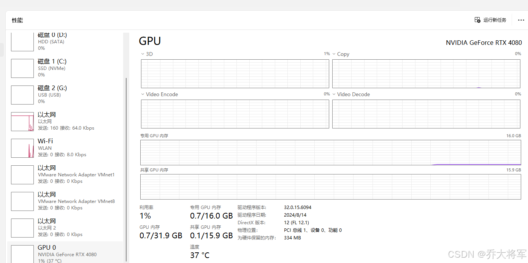Select the 磁盘 2 (G:) USB entry
This screenshot has width=528, height=263.
(x=65, y=95)
